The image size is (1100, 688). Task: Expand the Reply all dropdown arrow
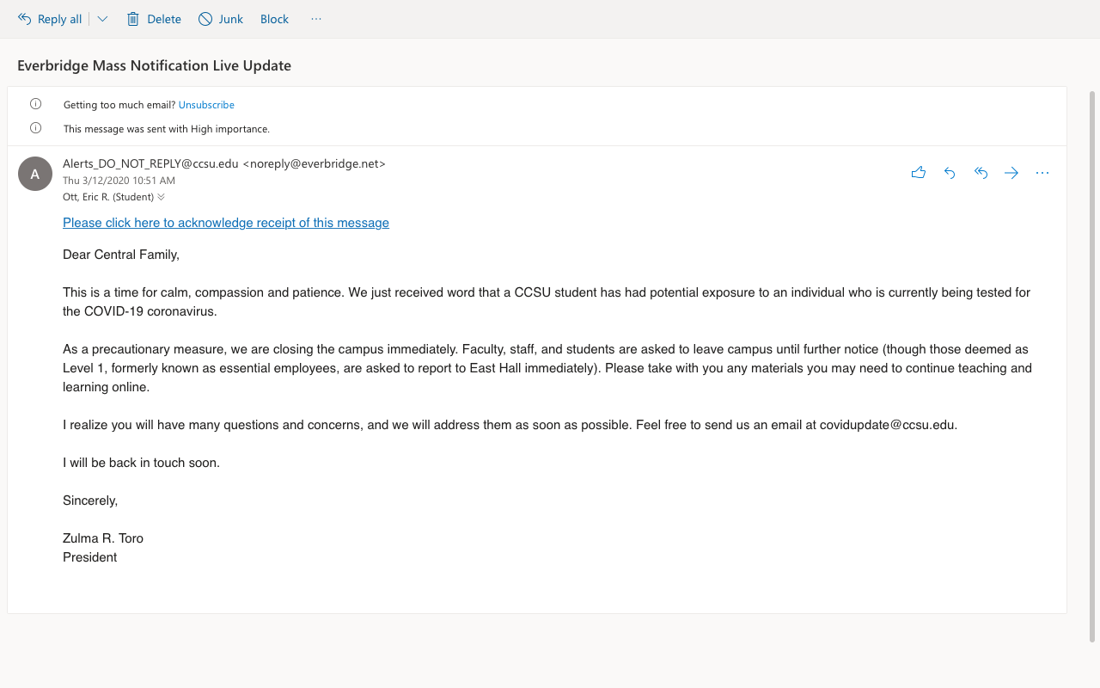coord(102,19)
